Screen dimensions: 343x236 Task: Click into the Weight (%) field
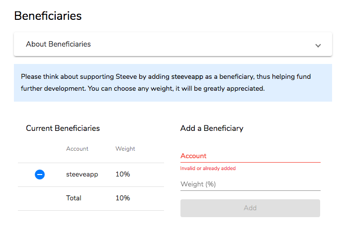250,184
